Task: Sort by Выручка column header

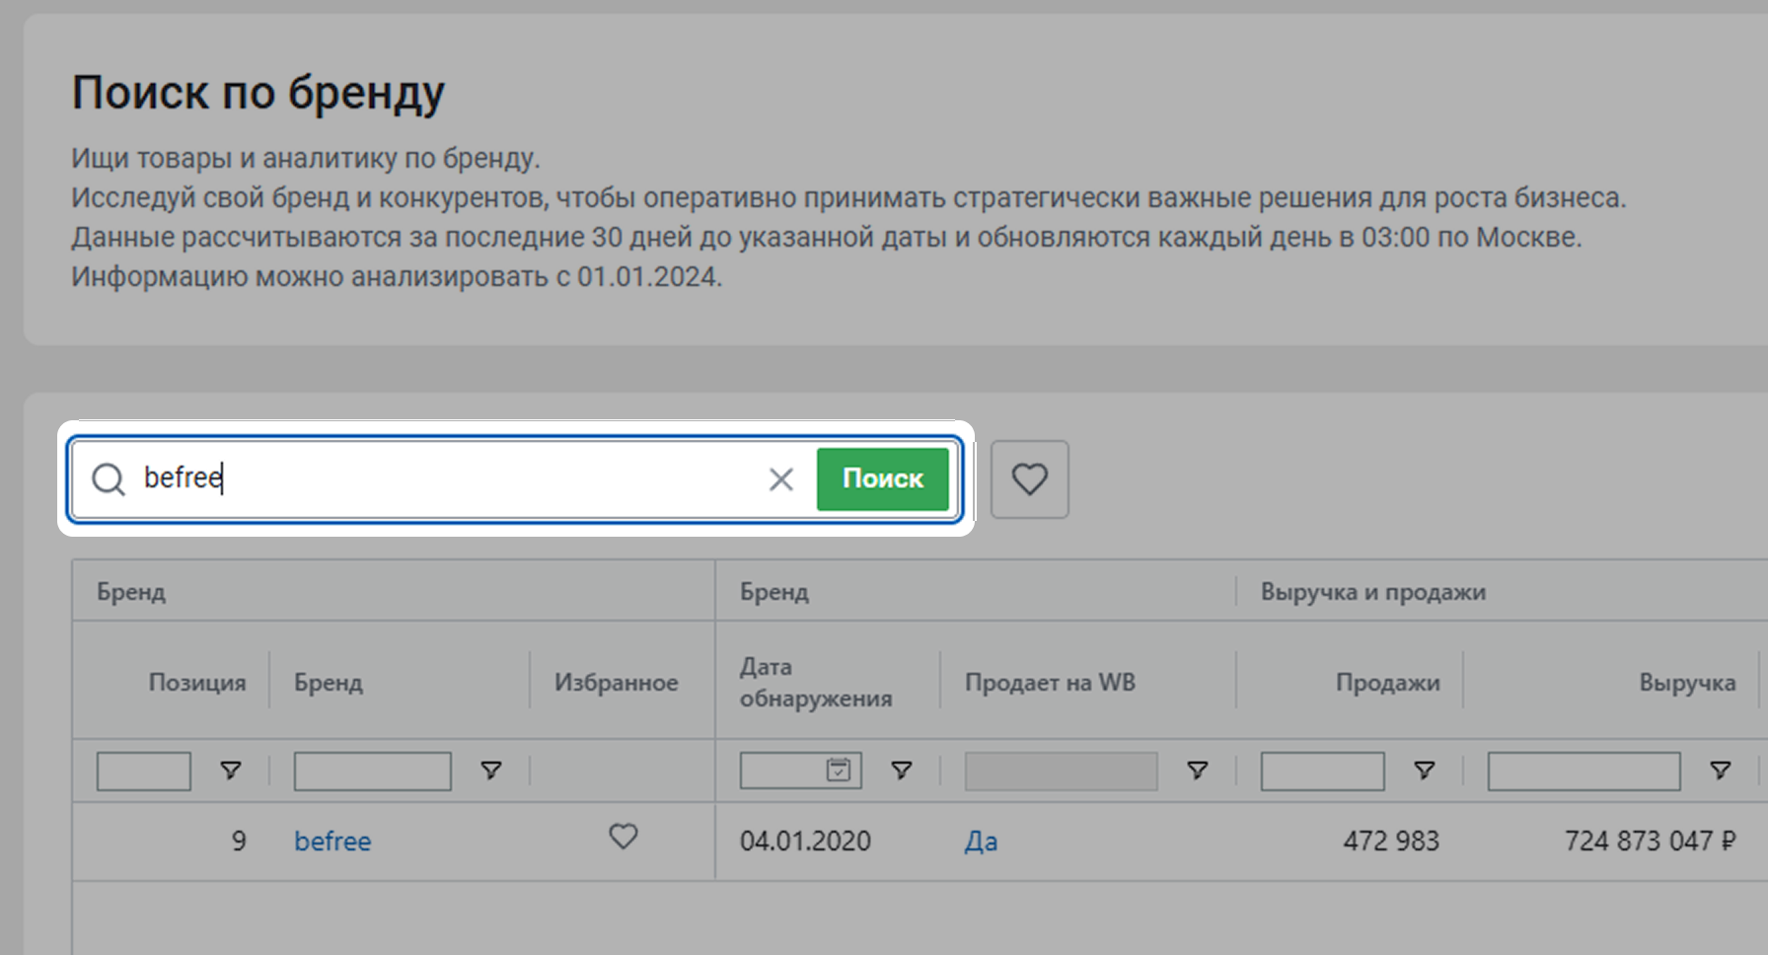Action: click(x=1687, y=683)
